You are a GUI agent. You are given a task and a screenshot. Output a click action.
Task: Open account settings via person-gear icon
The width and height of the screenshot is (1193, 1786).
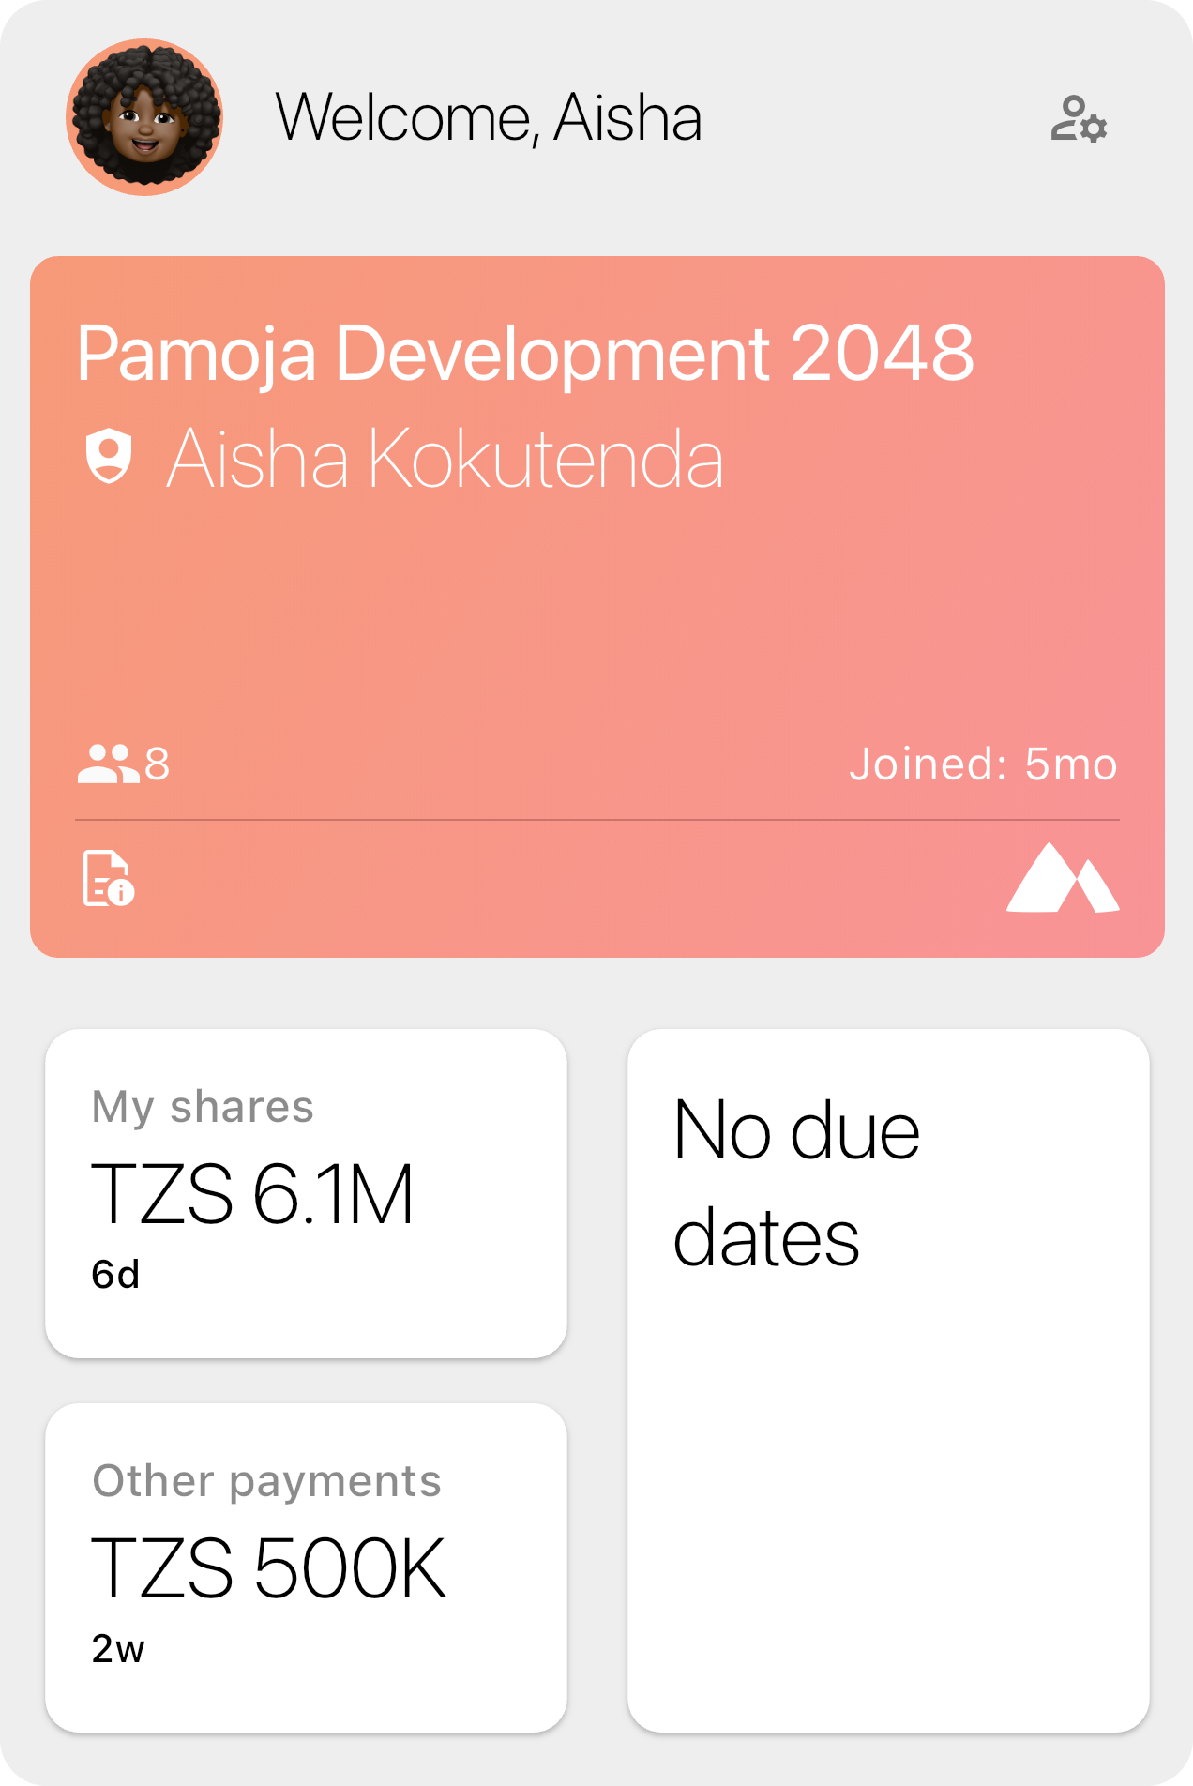pos(1079,119)
